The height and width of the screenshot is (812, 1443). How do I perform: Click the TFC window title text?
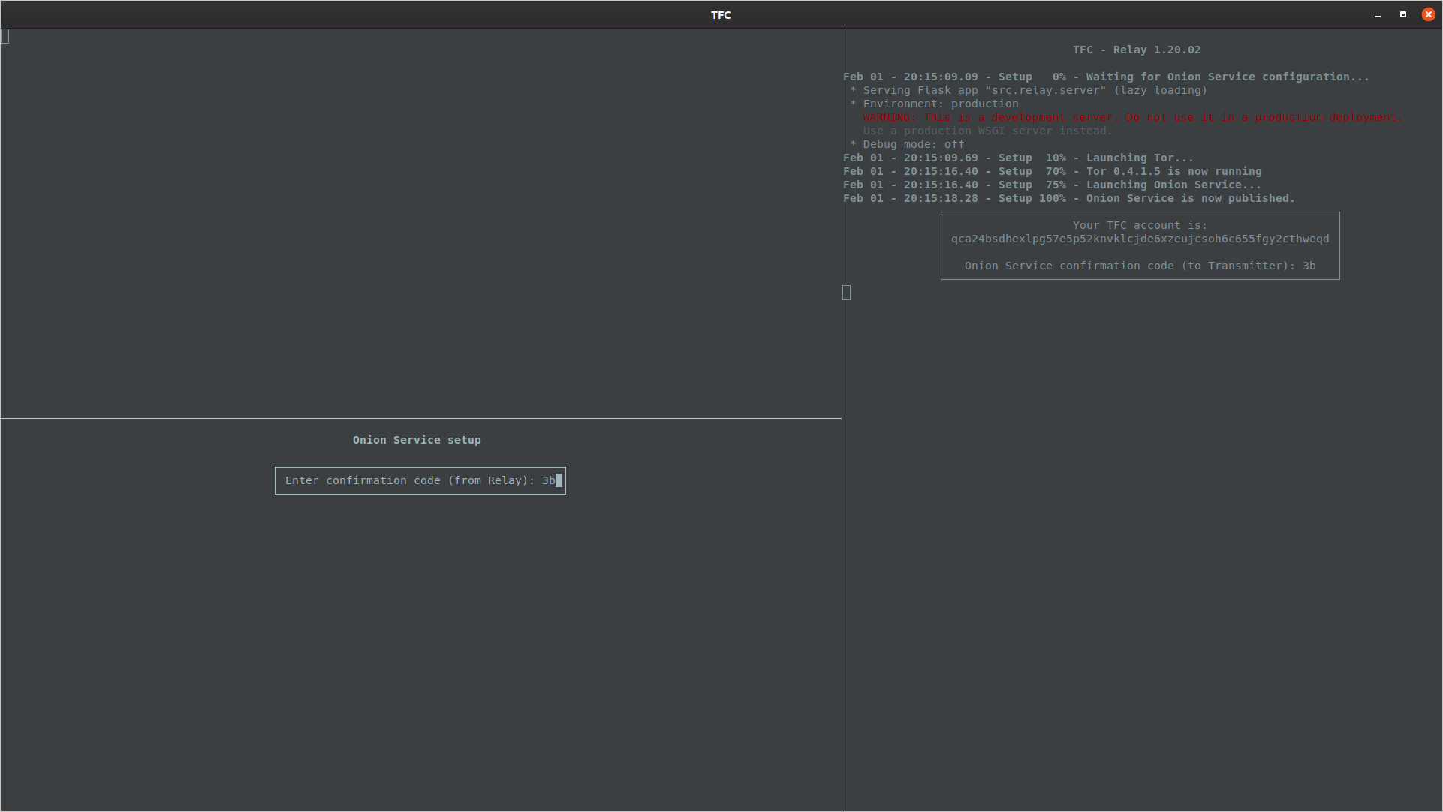click(721, 15)
